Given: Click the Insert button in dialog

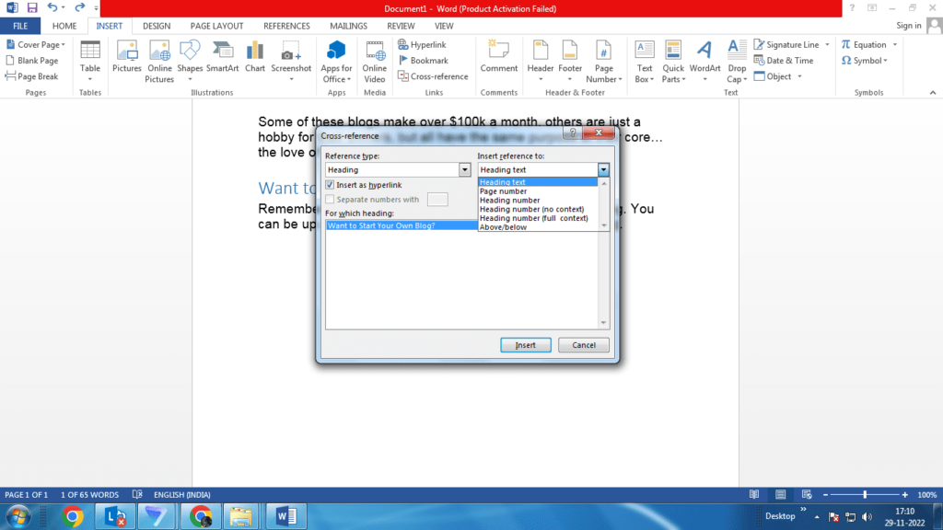Looking at the screenshot, I should pyautogui.click(x=525, y=344).
